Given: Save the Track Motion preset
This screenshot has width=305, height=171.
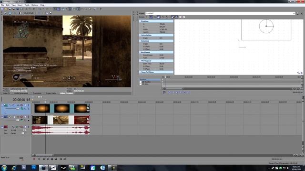Looking at the screenshot, I should [298, 13].
